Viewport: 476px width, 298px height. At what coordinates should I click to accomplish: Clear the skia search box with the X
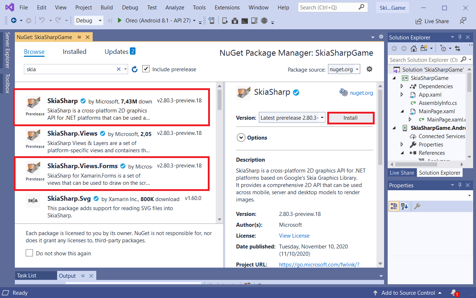click(x=118, y=69)
